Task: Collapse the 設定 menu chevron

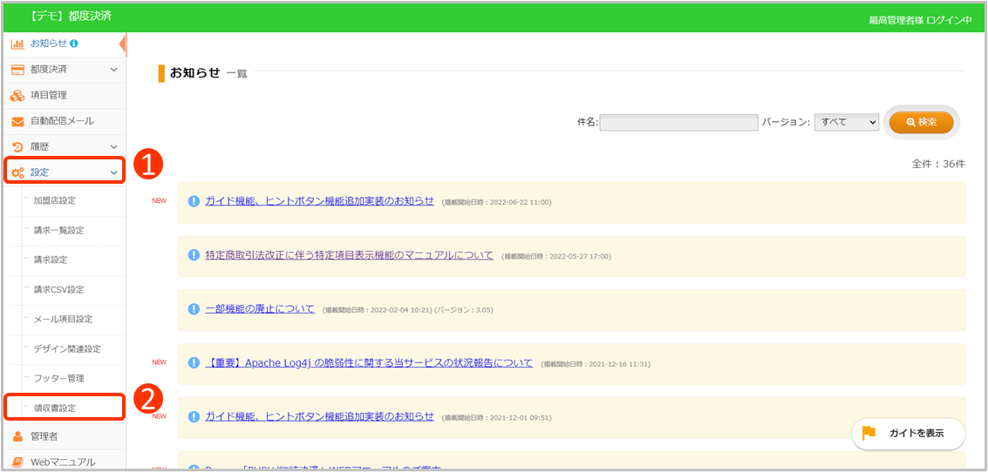Action: (113, 172)
